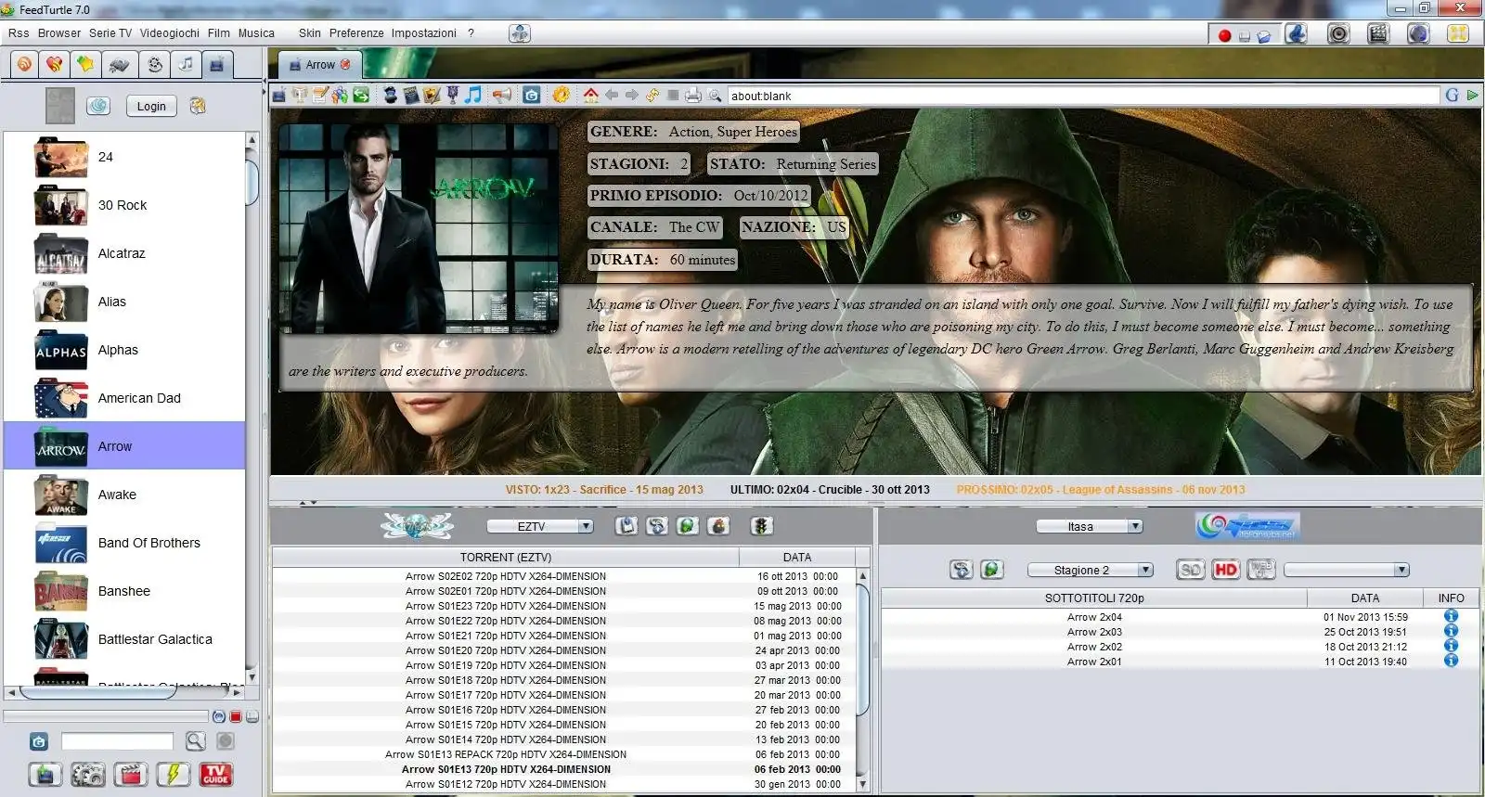Click the blue music note toolbar icon
Viewport: 1485px width, 797px height.
point(473,96)
